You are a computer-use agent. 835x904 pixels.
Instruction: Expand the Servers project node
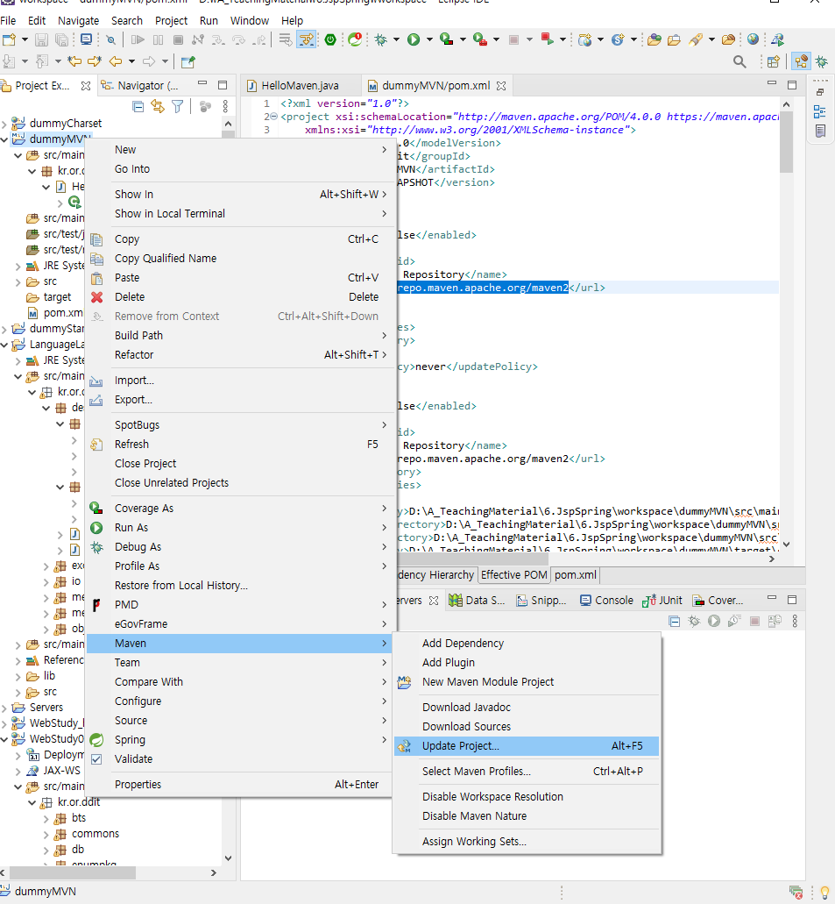[x=4, y=708]
